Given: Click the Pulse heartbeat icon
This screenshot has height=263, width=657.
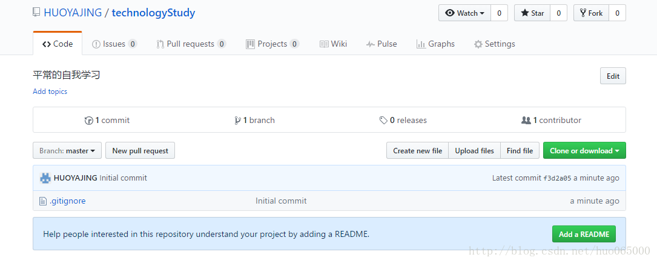Looking at the screenshot, I should [370, 44].
